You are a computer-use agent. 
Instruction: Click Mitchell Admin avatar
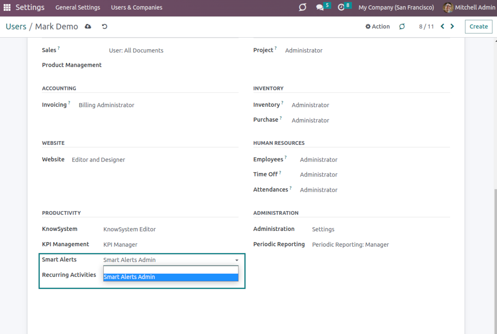tap(448, 7)
